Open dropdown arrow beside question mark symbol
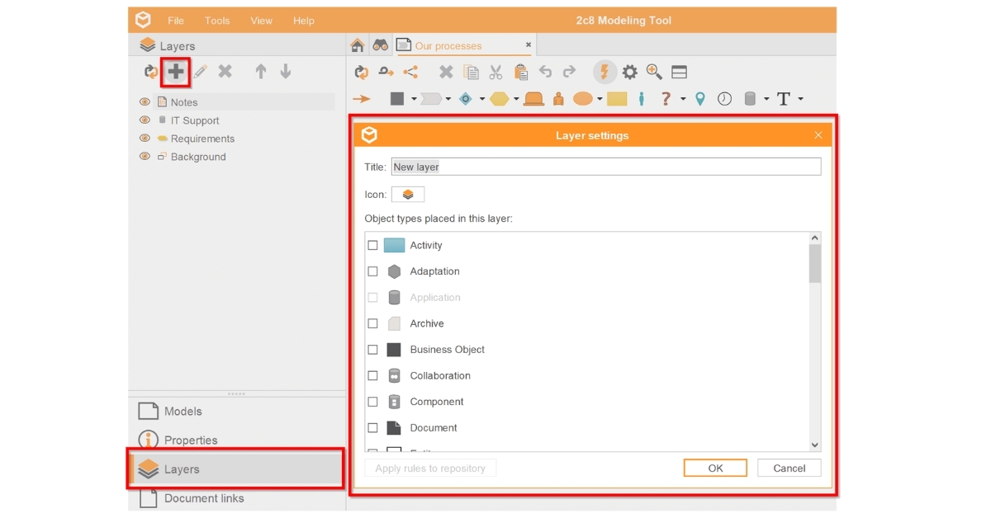The image size is (991, 518). [683, 99]
